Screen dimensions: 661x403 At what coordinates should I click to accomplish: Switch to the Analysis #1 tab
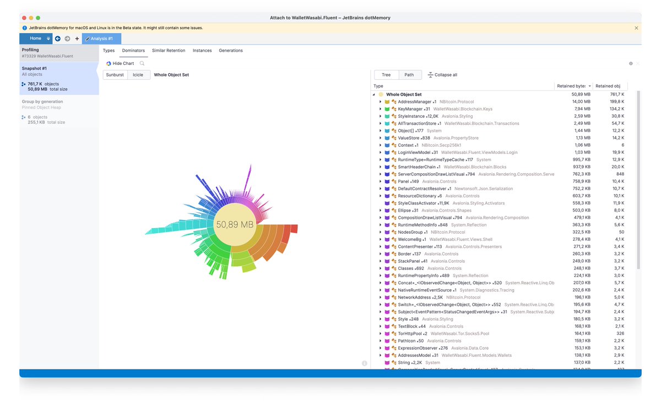point(101,38)
